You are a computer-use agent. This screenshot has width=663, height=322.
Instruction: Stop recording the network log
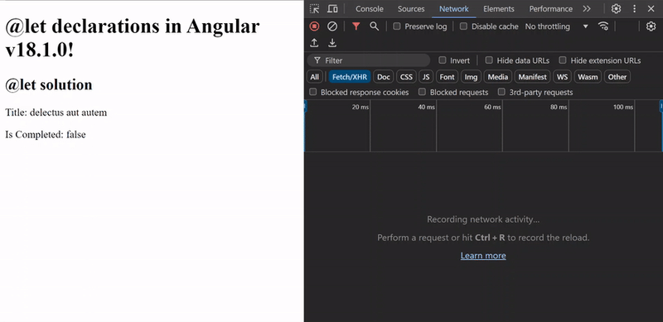tap(314, 26)
